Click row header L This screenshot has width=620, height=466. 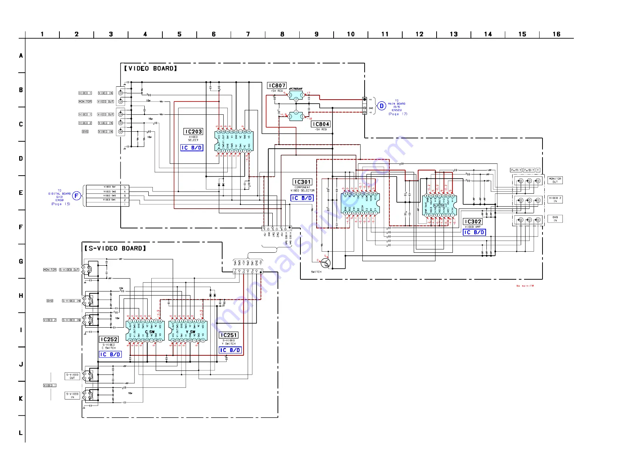tap(21, 433)
